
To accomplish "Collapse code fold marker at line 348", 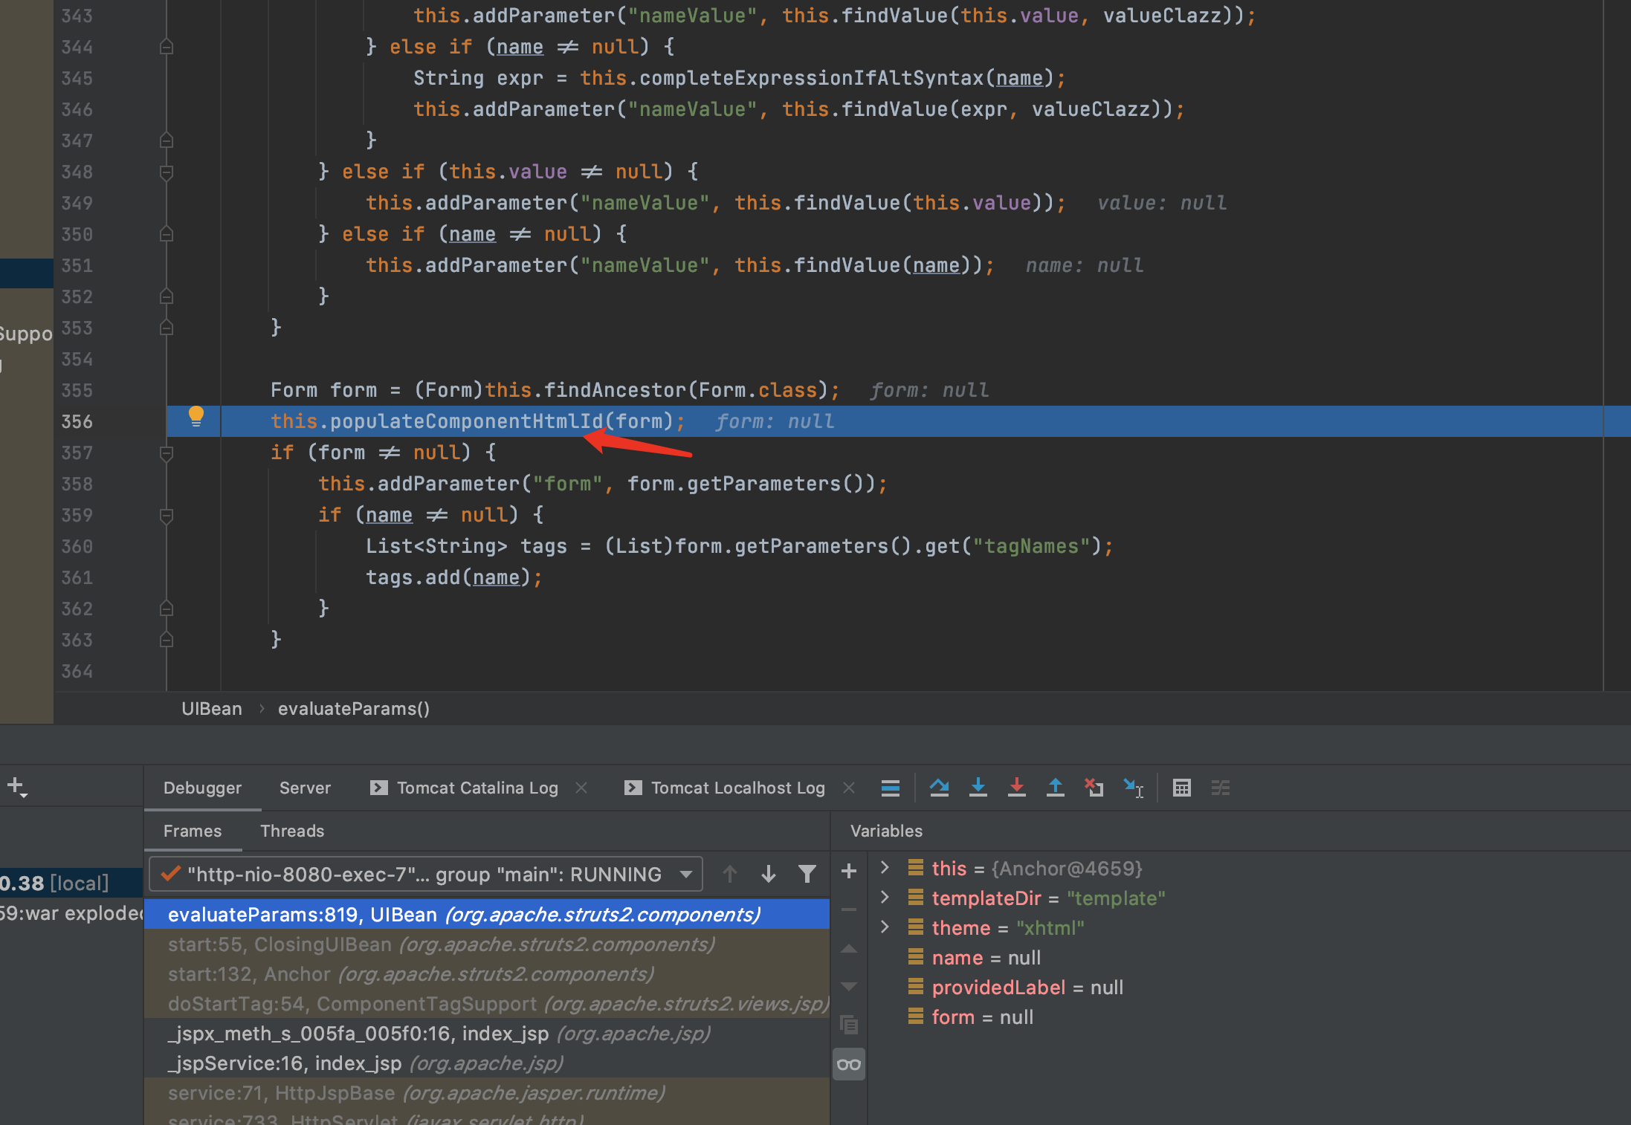I will click(x=167, y=172).
